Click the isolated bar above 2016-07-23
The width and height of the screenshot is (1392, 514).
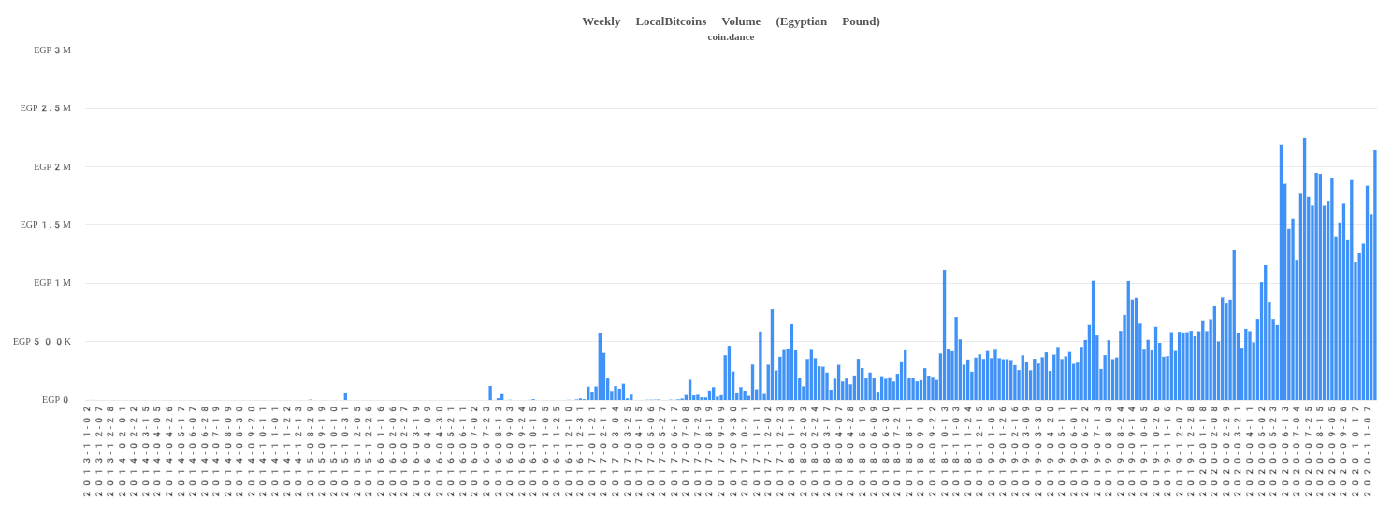coord(490,393)
